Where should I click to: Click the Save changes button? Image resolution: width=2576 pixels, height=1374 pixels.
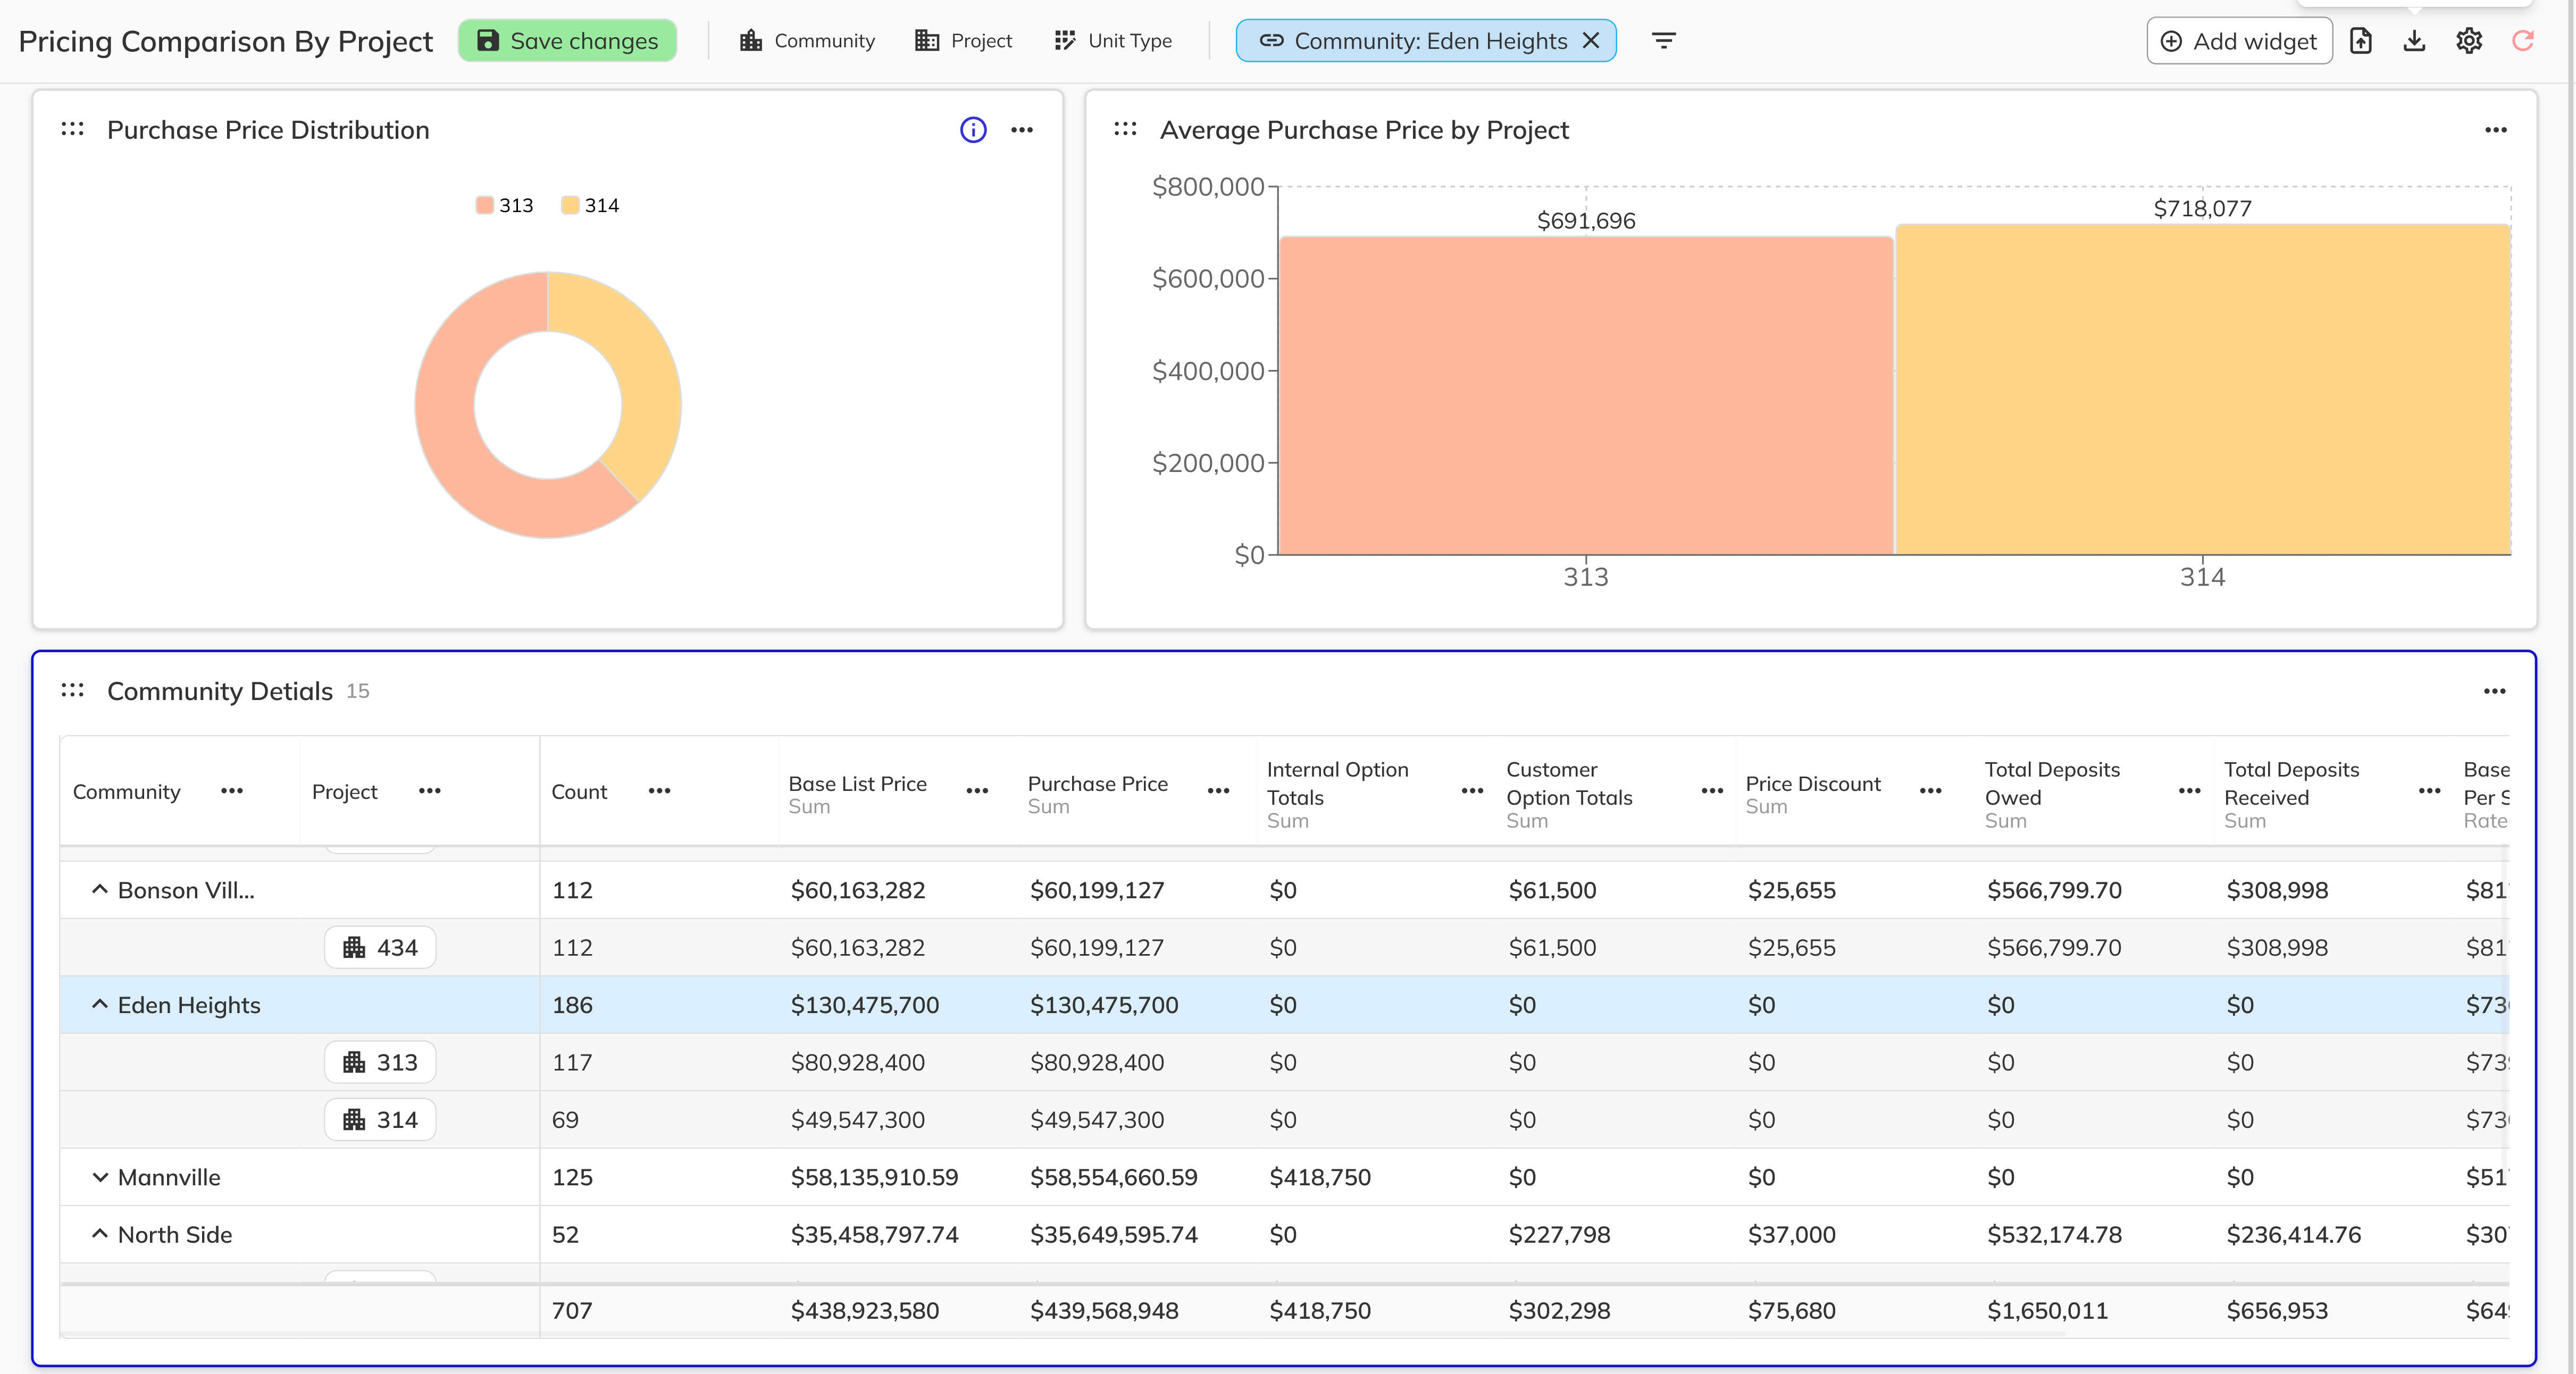coord(567,41)
